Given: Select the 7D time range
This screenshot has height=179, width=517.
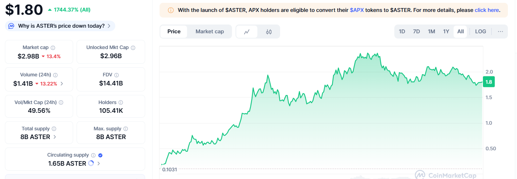Looking at the screenshot, I should point(416,32).
